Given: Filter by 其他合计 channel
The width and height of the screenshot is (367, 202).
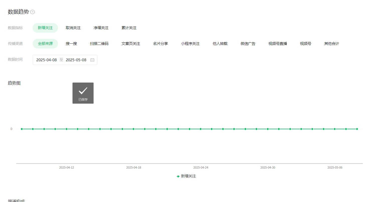Looking at the screenshot, I should click(332, 44).
